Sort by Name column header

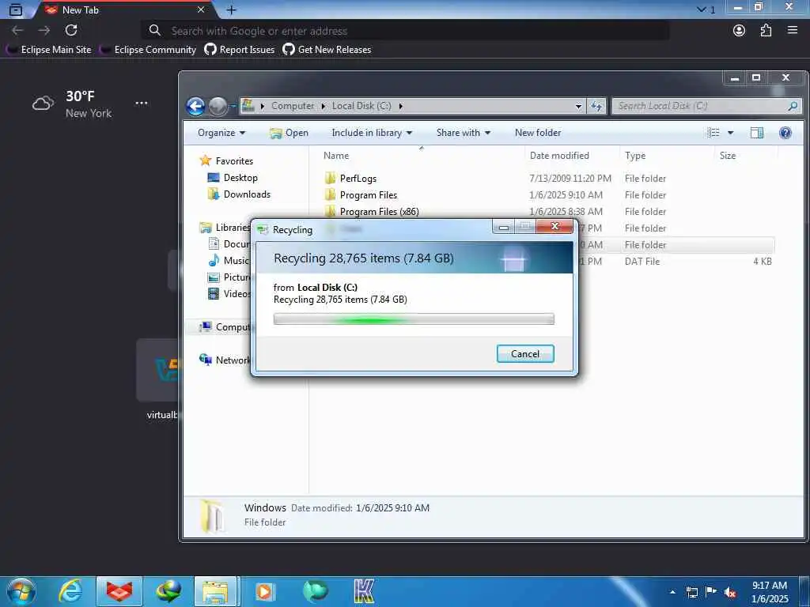335,156
